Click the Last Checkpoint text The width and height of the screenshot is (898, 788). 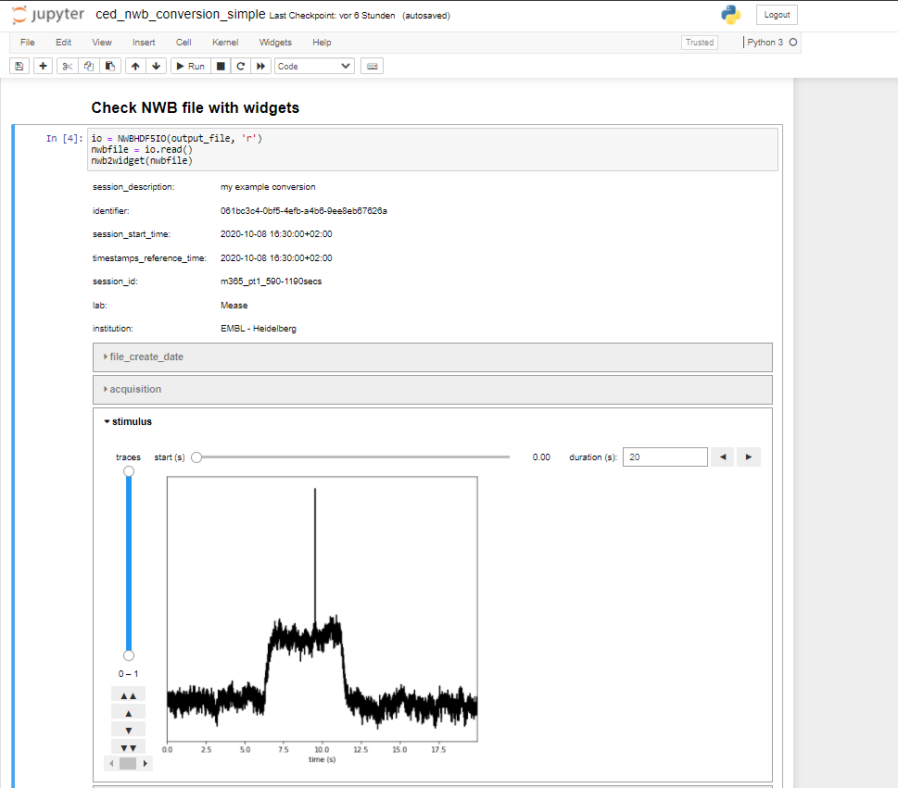tap(332, 16)
